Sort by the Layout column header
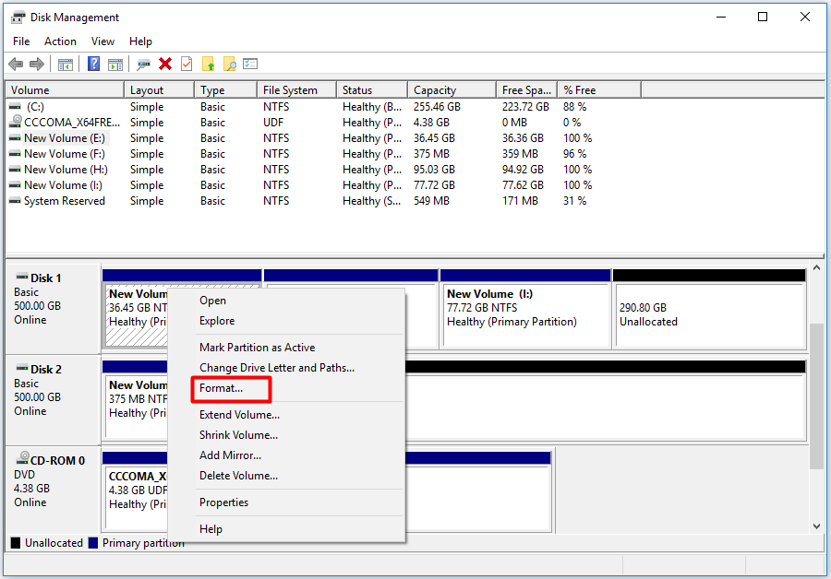This screenshot has width=831, height=579. (160, 90)
